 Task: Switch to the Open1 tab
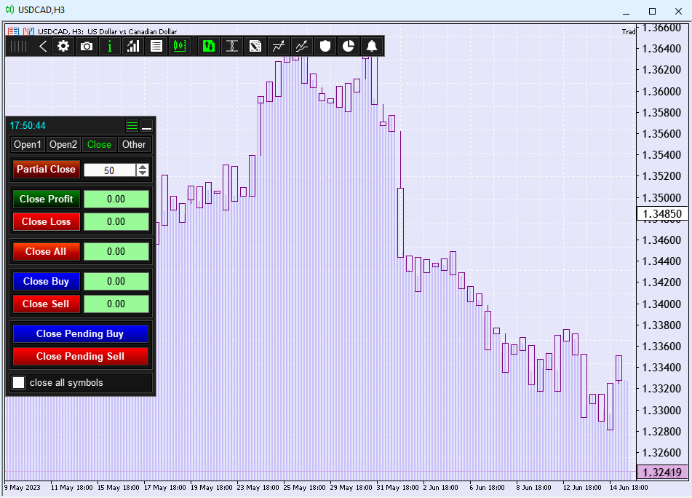[27, 144]
